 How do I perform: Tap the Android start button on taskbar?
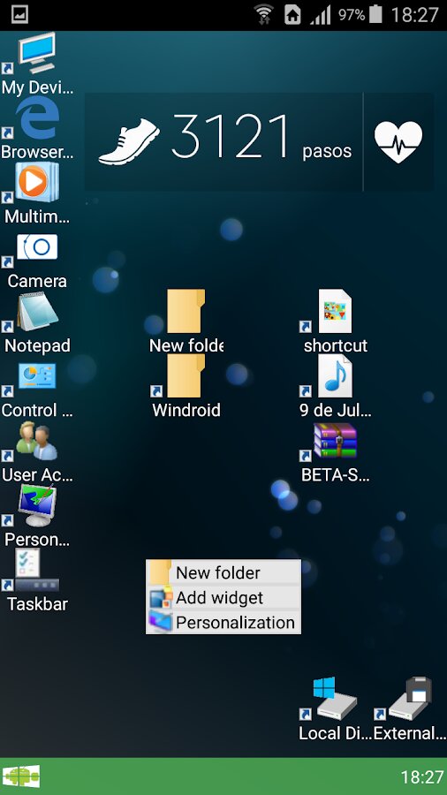coord(21,776)
